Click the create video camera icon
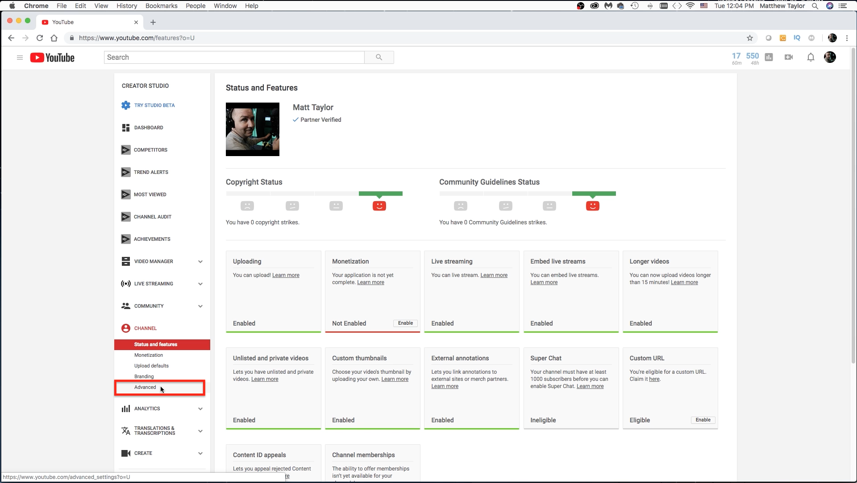Screen dimensions: 857x483 pyautogui.click(x=789, y=57)
